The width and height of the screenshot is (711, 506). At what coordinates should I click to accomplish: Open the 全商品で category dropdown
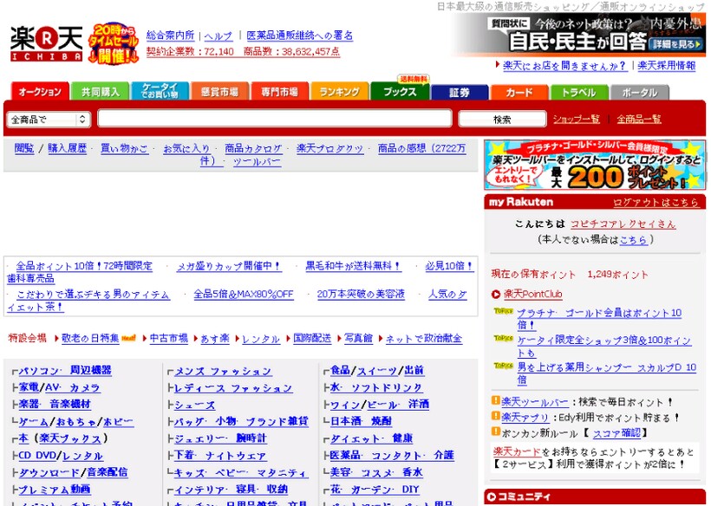49,120
